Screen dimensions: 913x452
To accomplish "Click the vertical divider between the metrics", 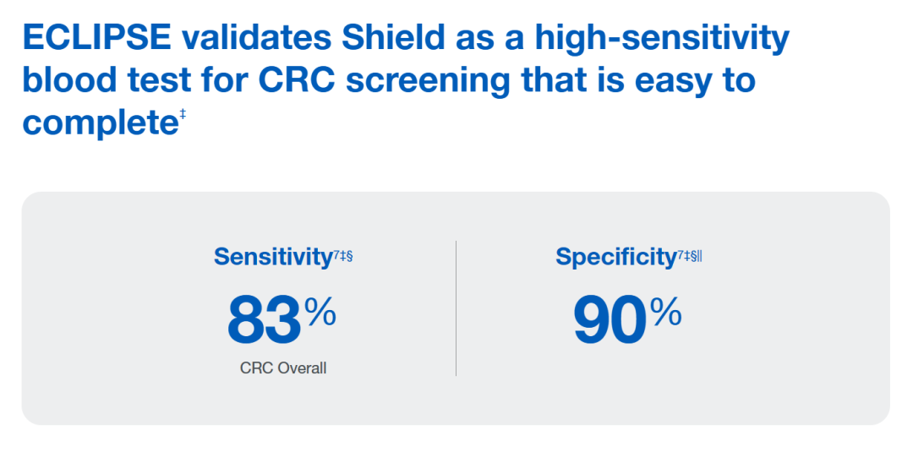I will [456, 308].
